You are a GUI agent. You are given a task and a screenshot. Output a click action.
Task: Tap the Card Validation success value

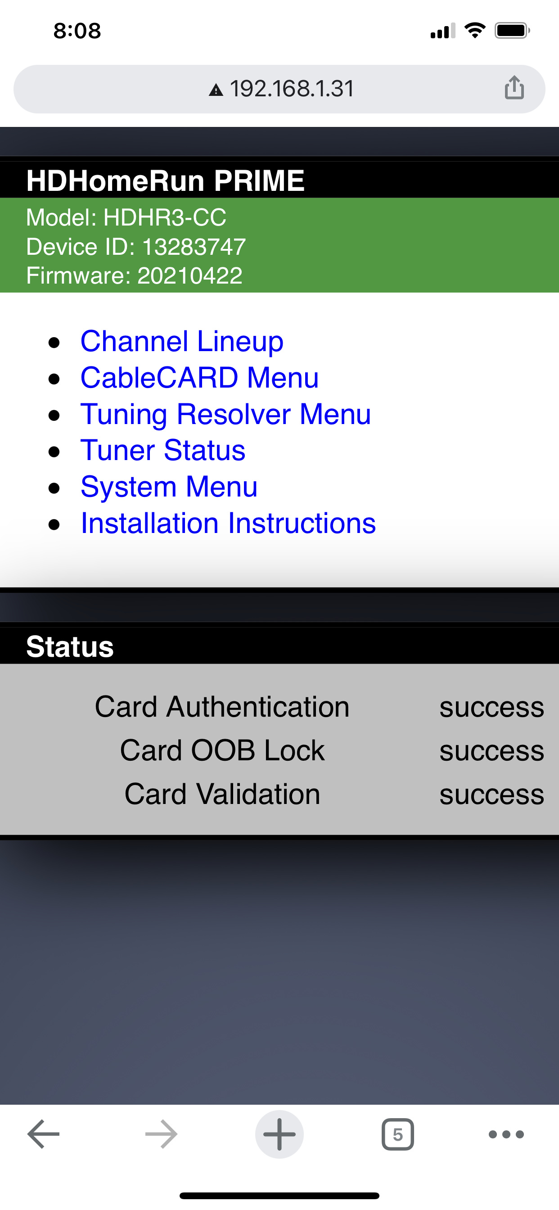pos(491,795)
